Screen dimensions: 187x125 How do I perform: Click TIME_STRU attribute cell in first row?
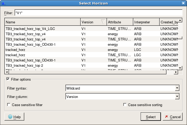tap(119, 29)
